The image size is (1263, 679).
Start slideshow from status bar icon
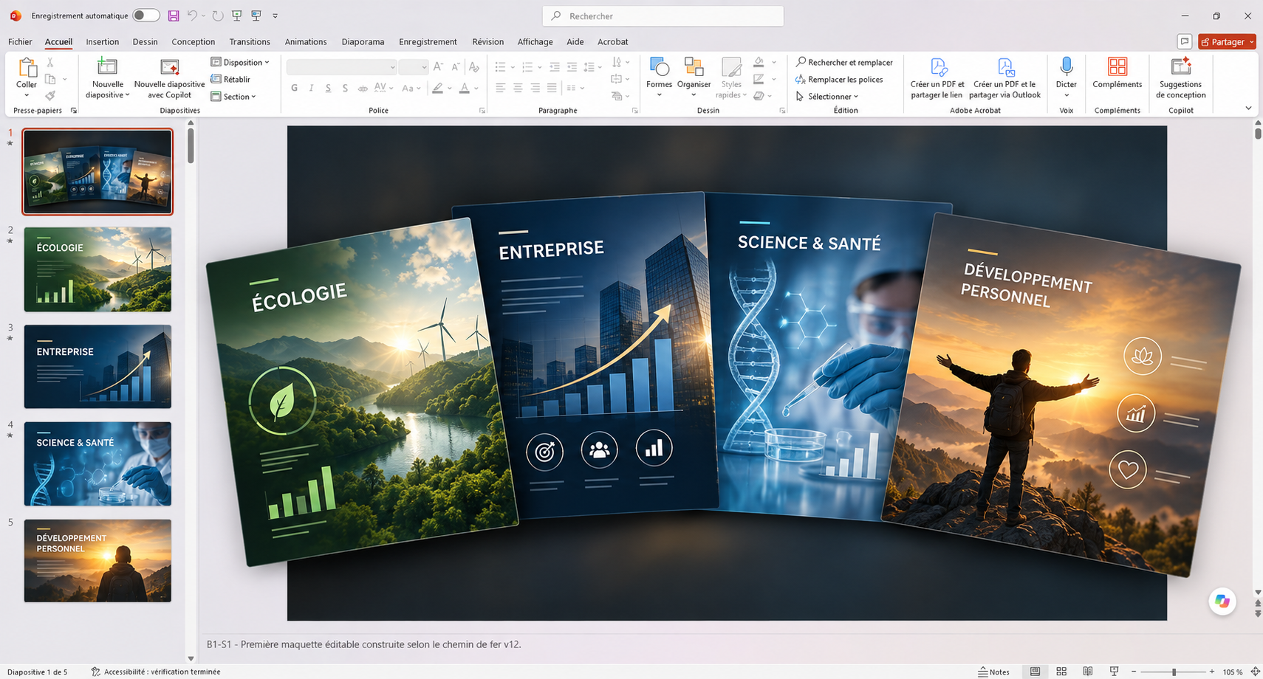click(1114, 672)
